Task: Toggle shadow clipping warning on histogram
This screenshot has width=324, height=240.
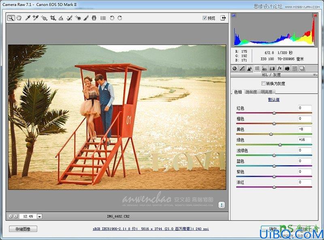Action: tap(234, 15)
